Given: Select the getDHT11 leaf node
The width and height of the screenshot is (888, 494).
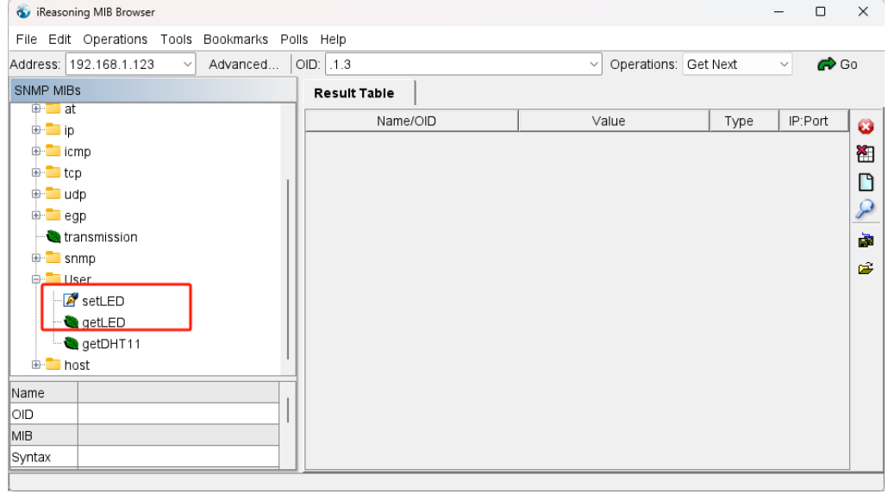Looking at the screenshot, I should (x=110, y=344).
